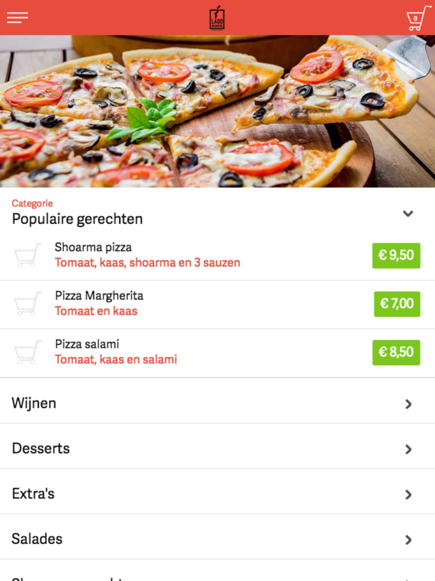The height and width of the screenshot is (581, 435).
Task: Expand the Desserts category chevron
Action: [408, 449]
